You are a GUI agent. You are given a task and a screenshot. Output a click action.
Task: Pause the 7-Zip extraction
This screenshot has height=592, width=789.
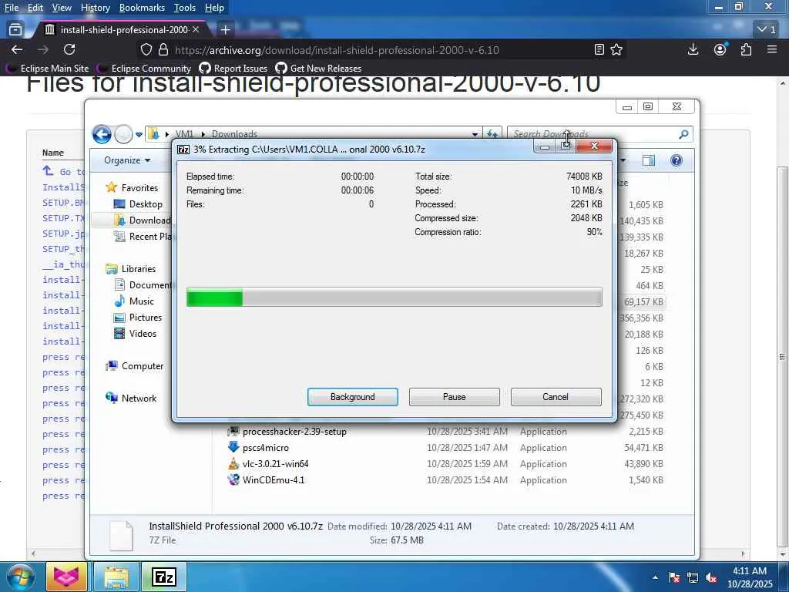tap(454, 397)
